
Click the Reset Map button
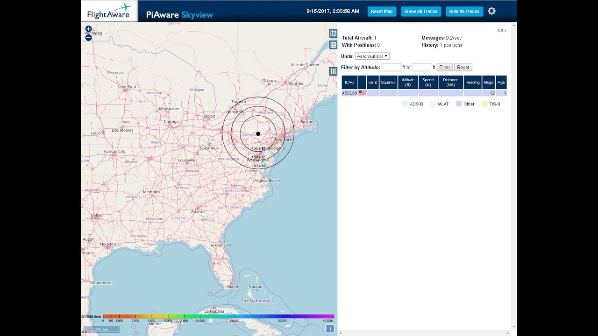pos(382,11)
